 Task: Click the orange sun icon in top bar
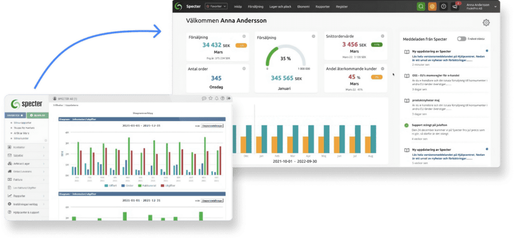tap(432, 6)
